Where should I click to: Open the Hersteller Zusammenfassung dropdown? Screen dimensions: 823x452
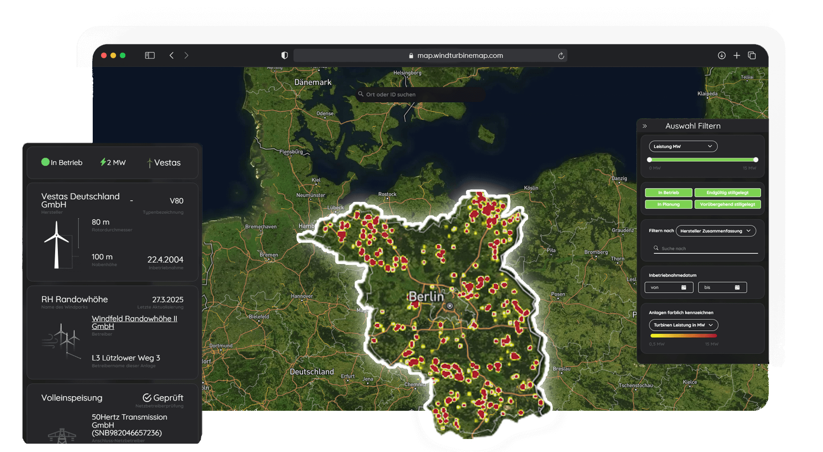tap(715, 231)
